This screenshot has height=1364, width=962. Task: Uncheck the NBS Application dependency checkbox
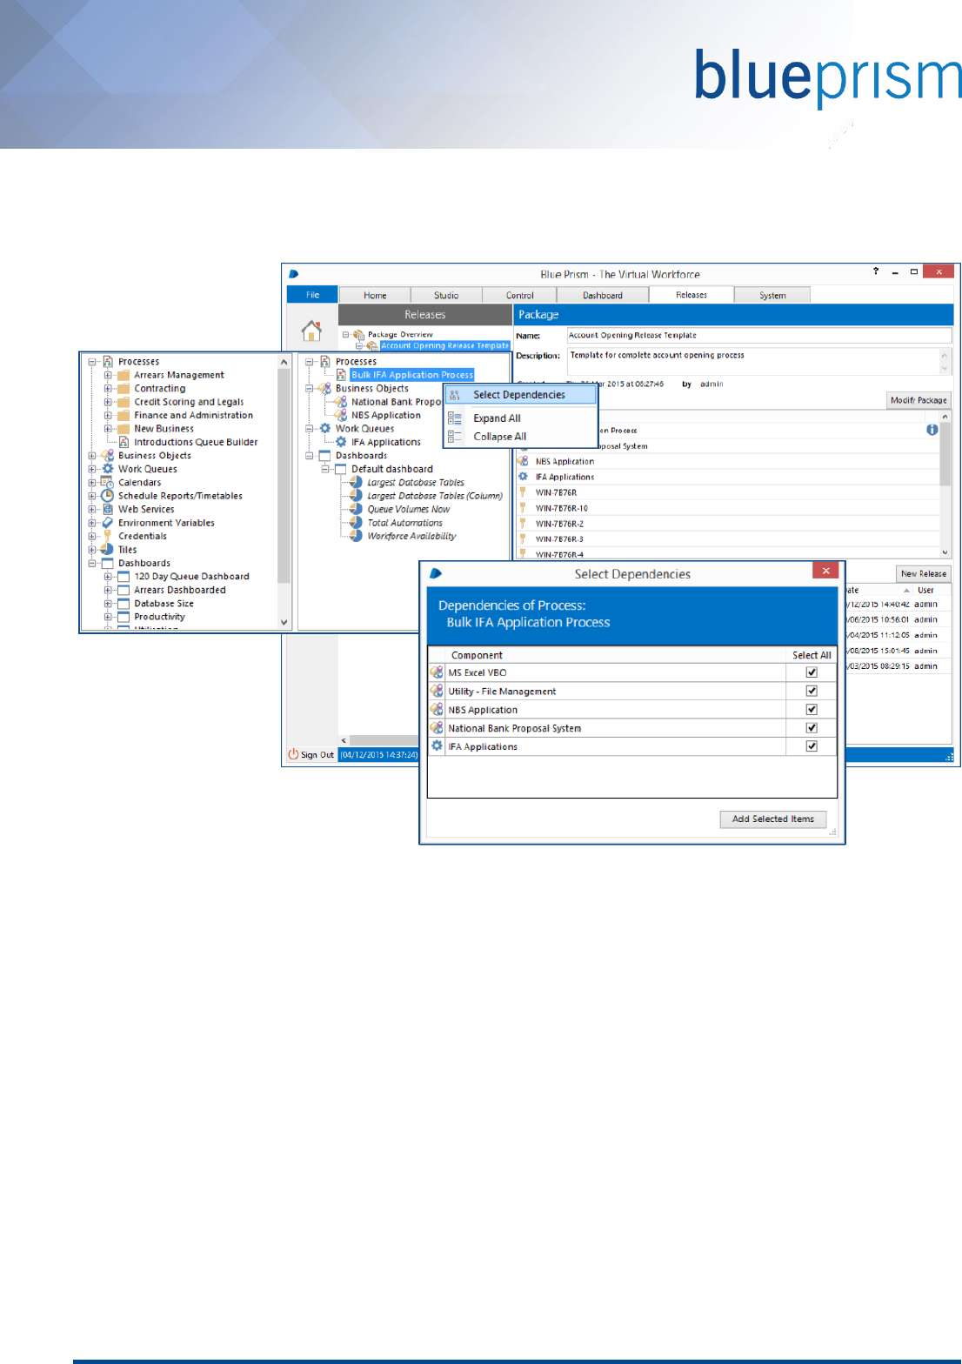tap(812, 710)
